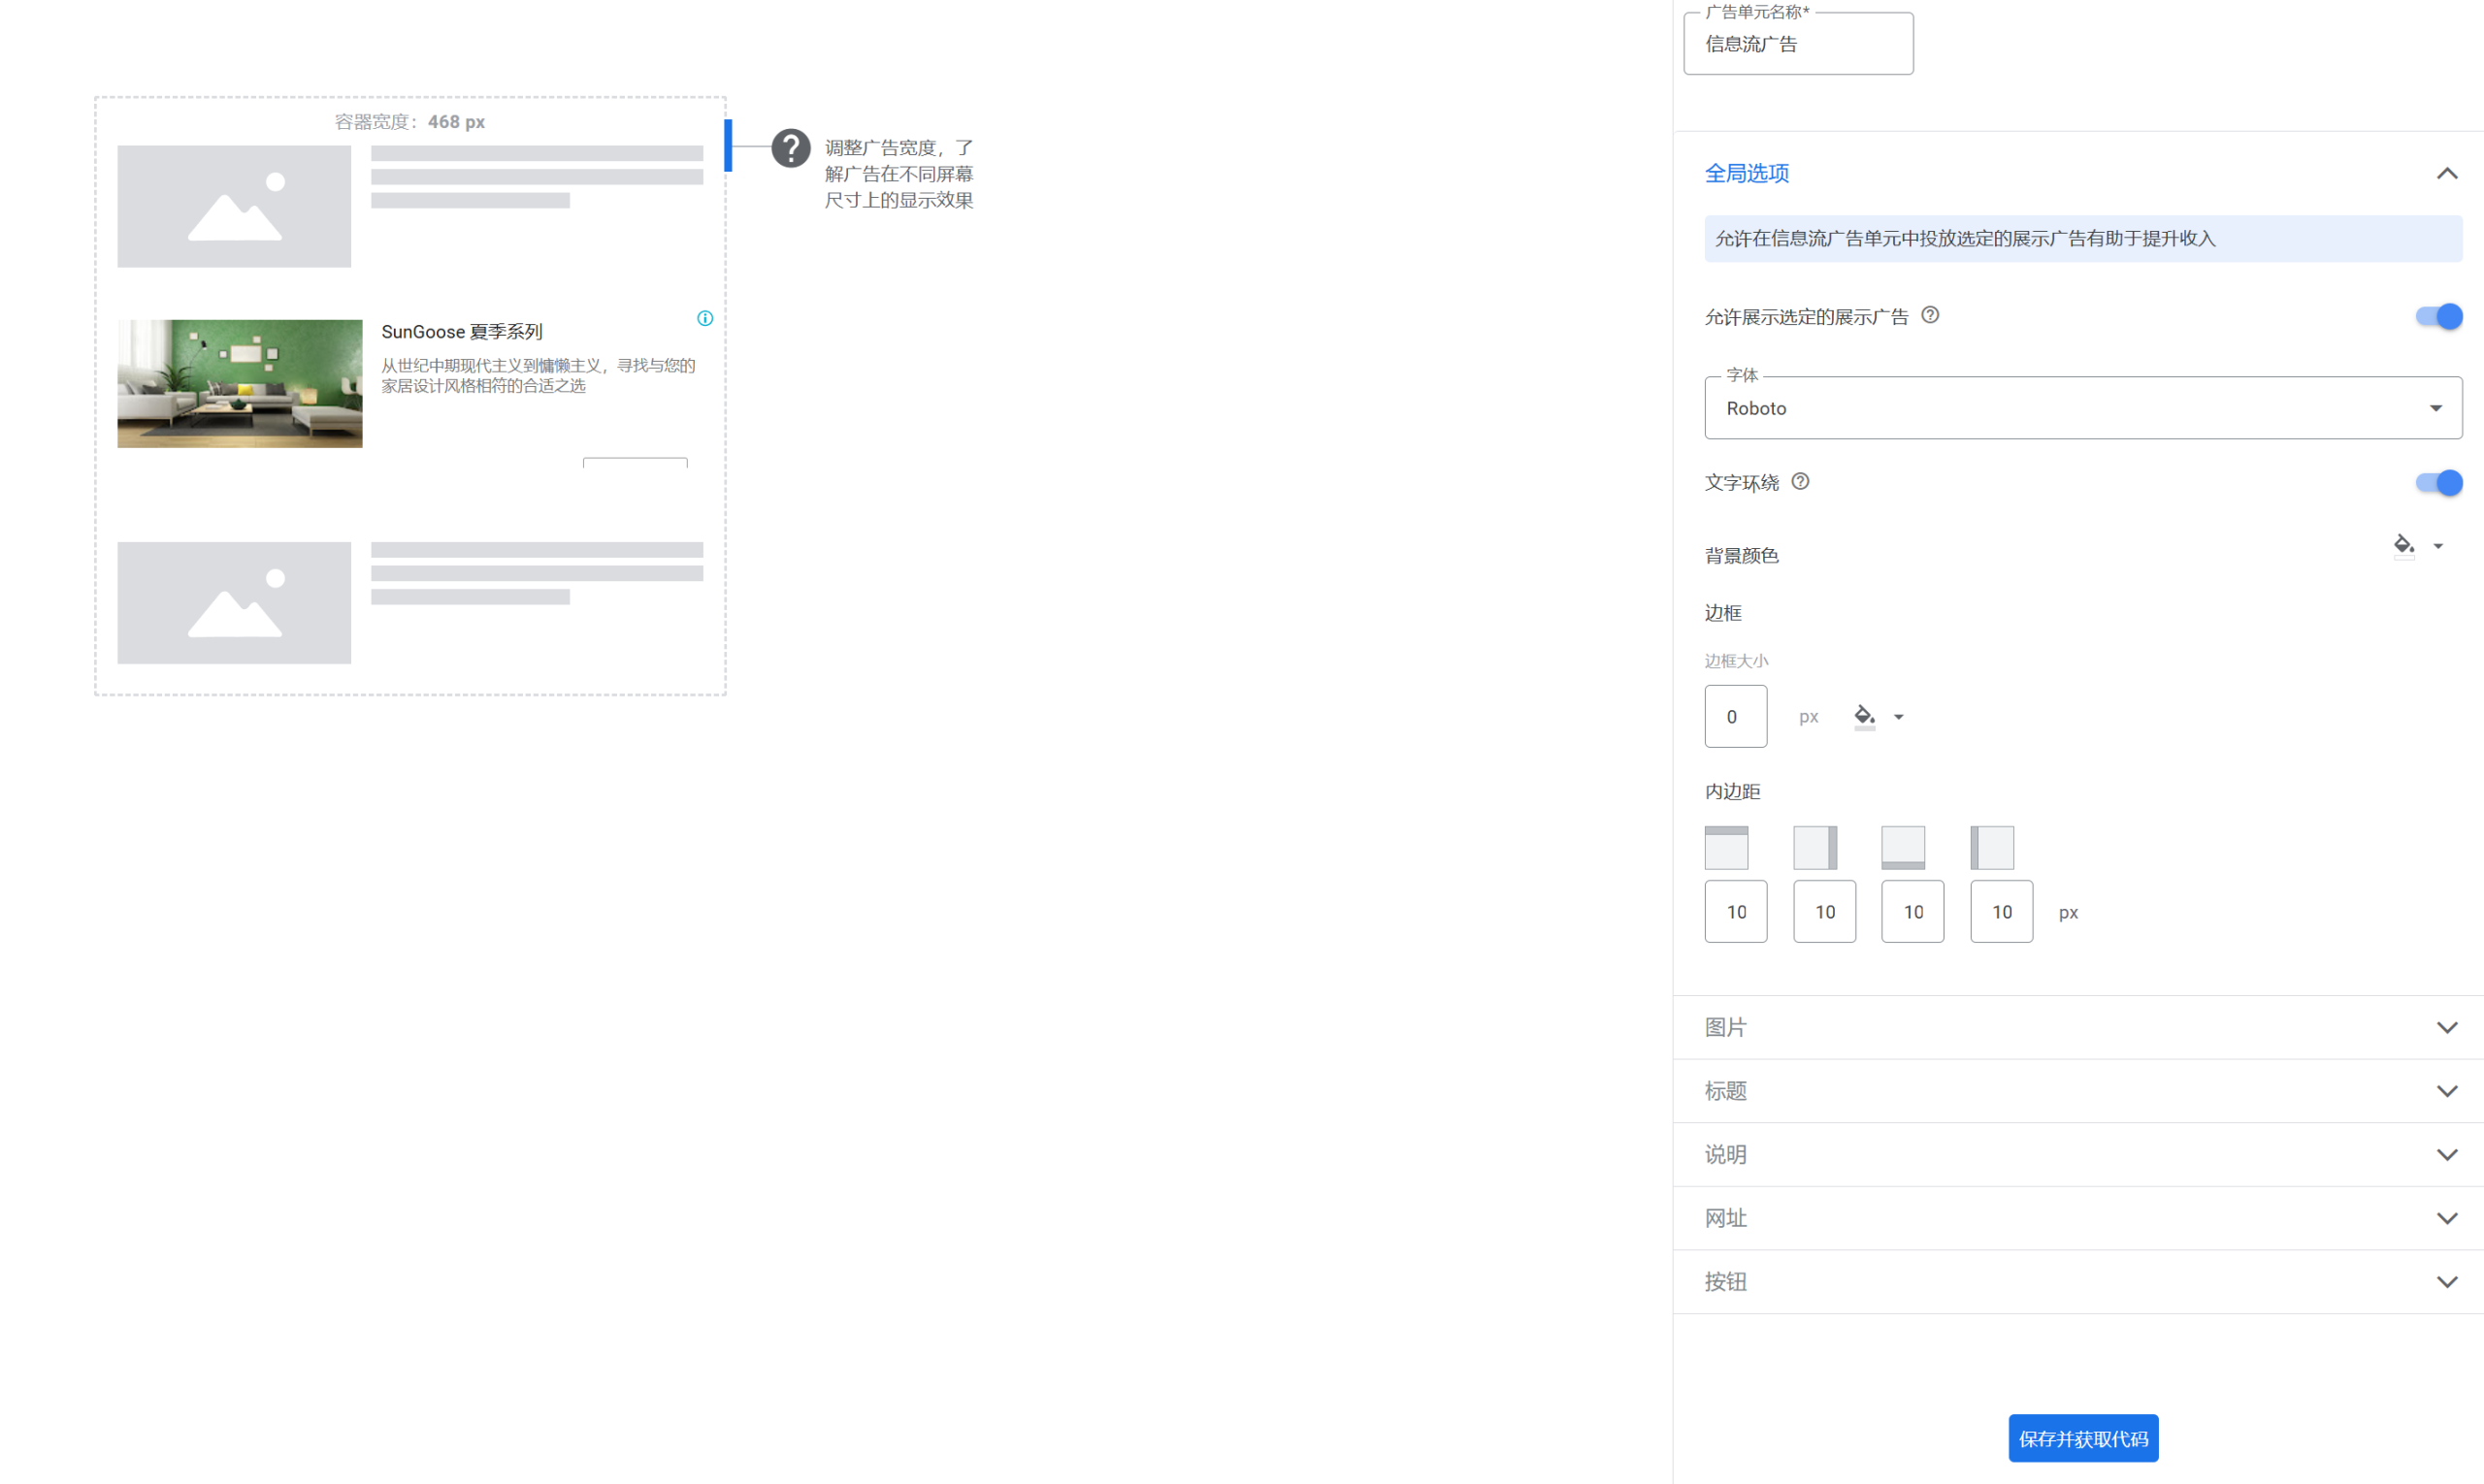Viewport: 2484px width, 1484px height.
Task: Click the top padding icon
Action: (x=1725, y=847)
